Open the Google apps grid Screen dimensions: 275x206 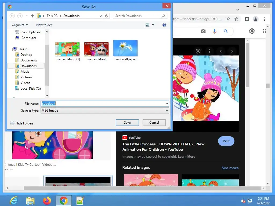(x=264, y=31)
